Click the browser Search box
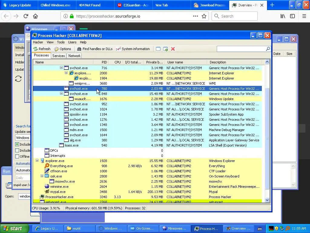310x233 pixels. tap(235, 16)
